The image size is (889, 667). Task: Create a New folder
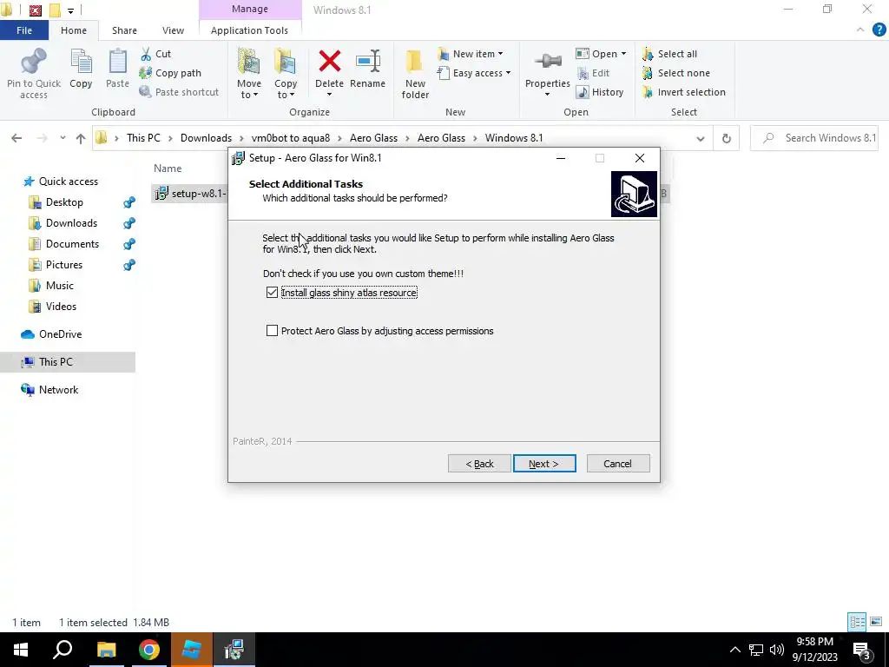tap(415, 74)
